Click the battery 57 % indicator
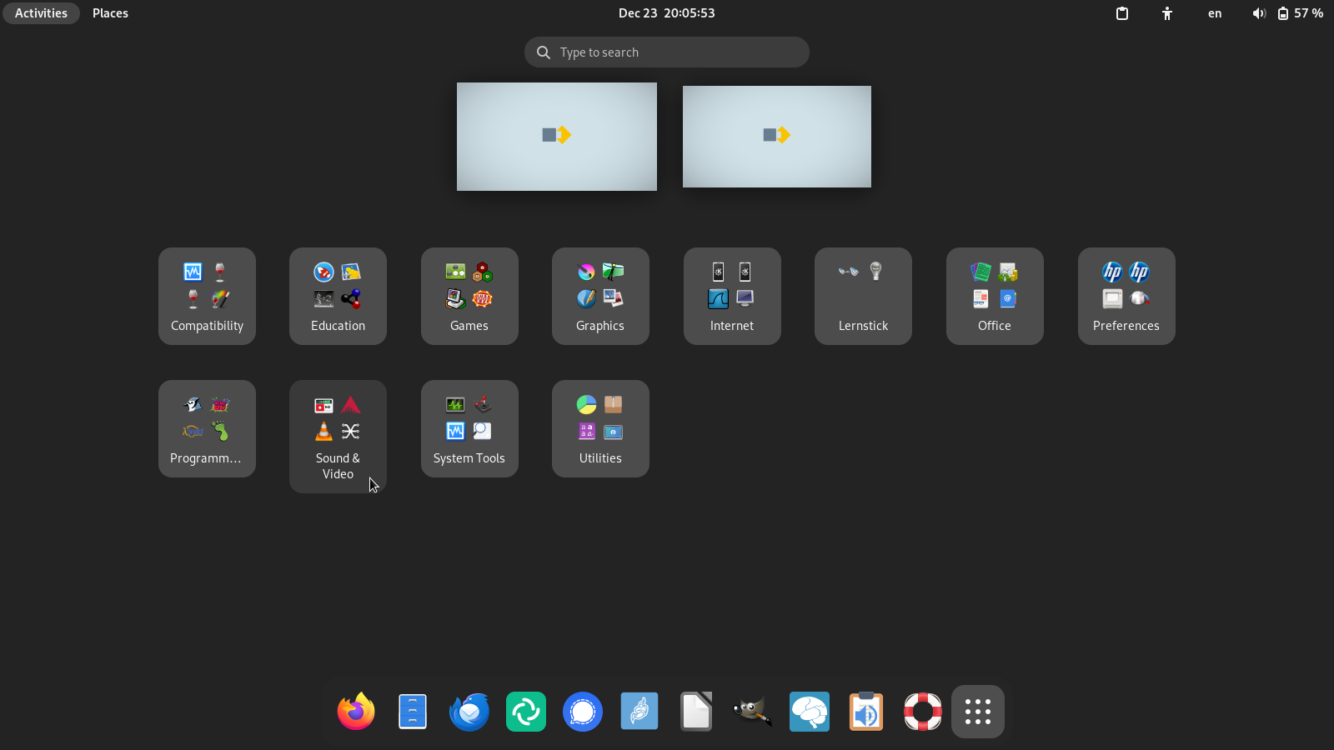This screenshot has width=1334, height=750. point(1300,13)
